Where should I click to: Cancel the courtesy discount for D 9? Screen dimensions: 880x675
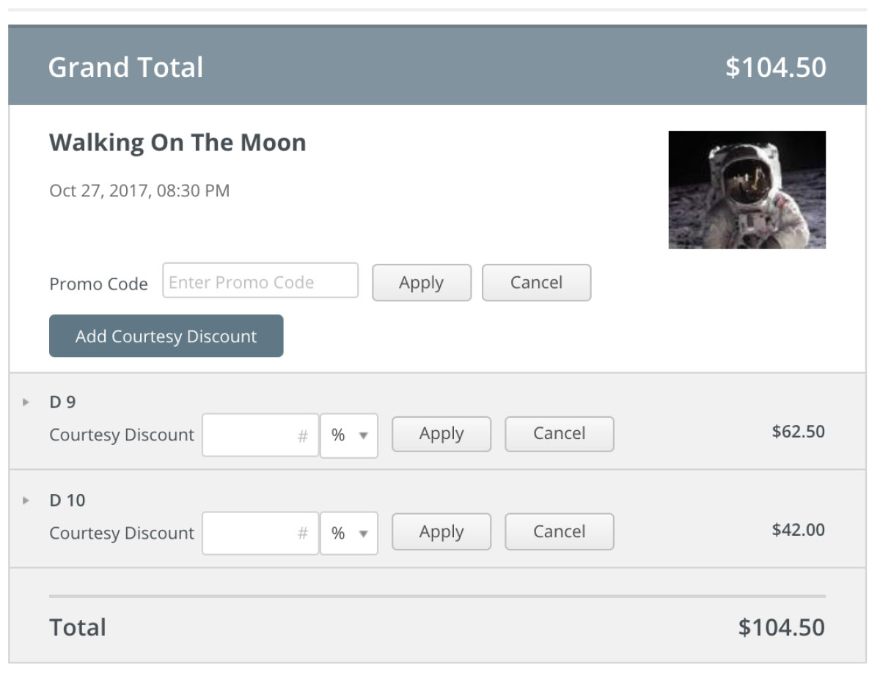pos(559,434)
